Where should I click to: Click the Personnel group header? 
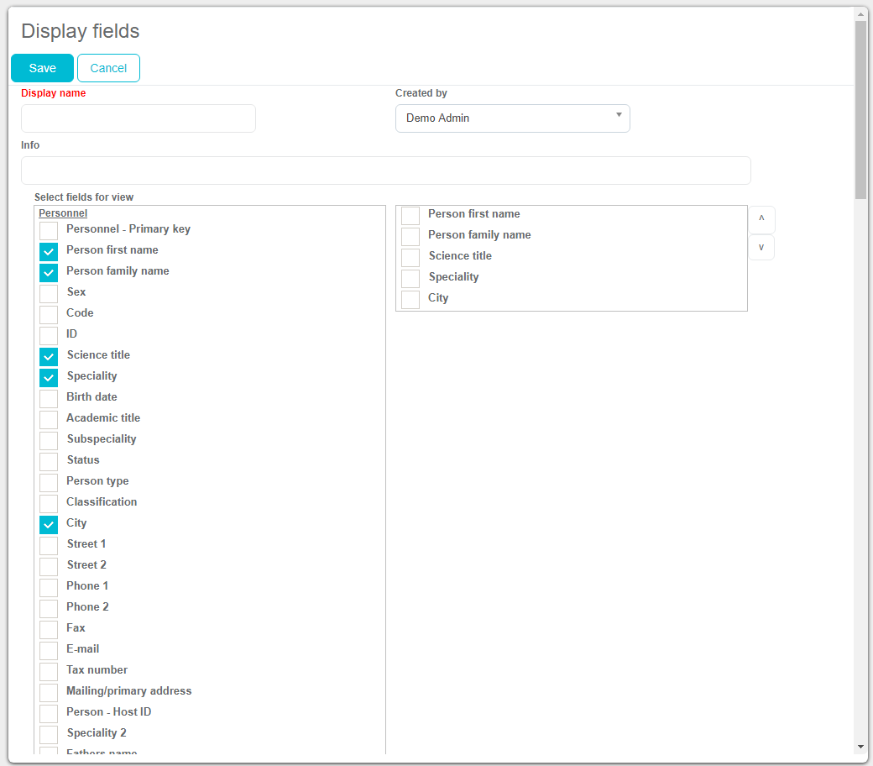63,213
